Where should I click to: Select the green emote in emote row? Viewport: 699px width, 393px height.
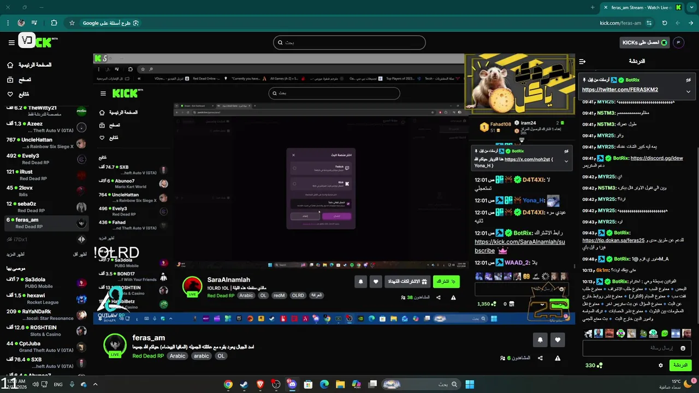[x=665, y=333]
